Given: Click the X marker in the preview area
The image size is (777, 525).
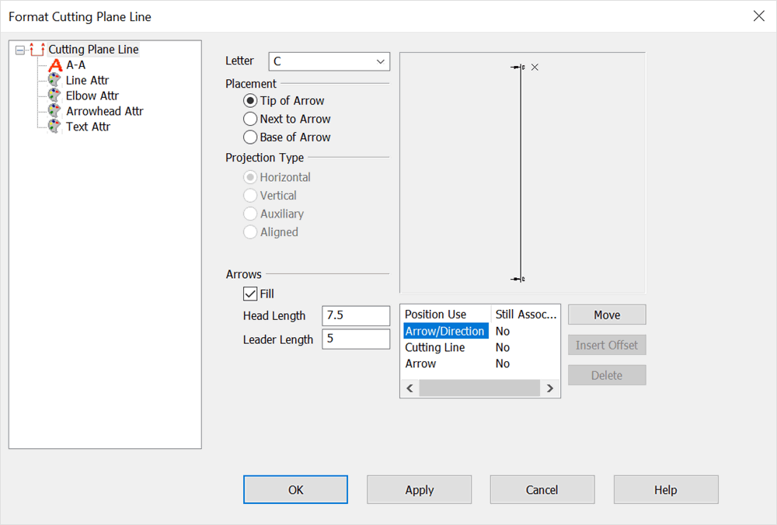Looking at the screenshot, I should 534,67.
